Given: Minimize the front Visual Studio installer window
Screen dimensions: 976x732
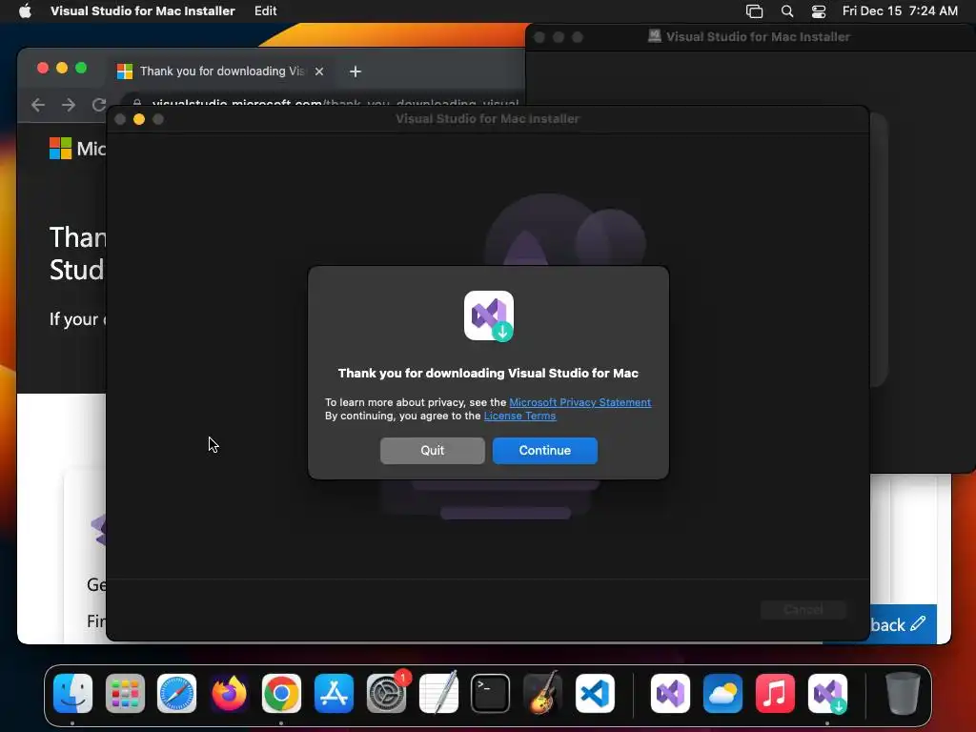Looking at the screenshot, I should tap(139, 119).
